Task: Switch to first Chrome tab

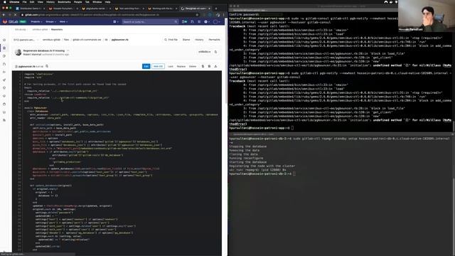Action: tap(30, 9)
